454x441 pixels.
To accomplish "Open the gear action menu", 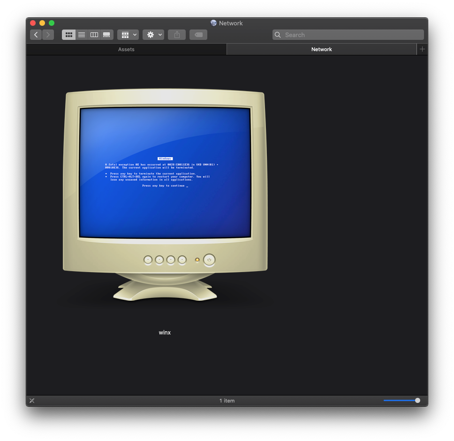I will point(153,35).
